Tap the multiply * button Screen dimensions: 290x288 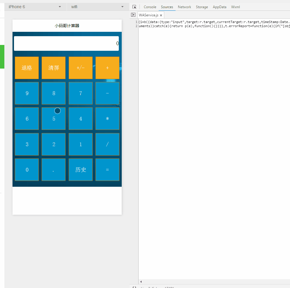click(x=107, y=118)
